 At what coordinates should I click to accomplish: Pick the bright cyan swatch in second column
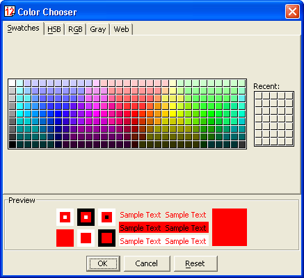coord(19,113)
